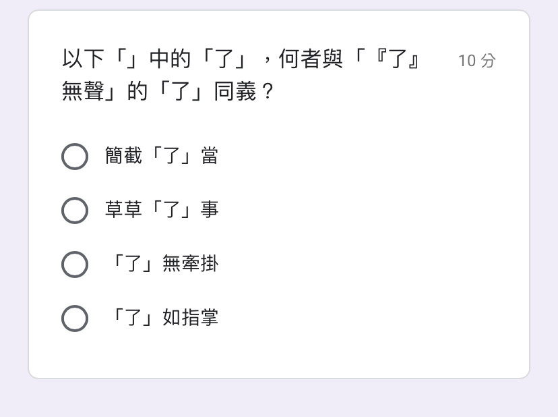
Task: Pick the radio button for 「了」如指掌
Action: click(75, 318)
